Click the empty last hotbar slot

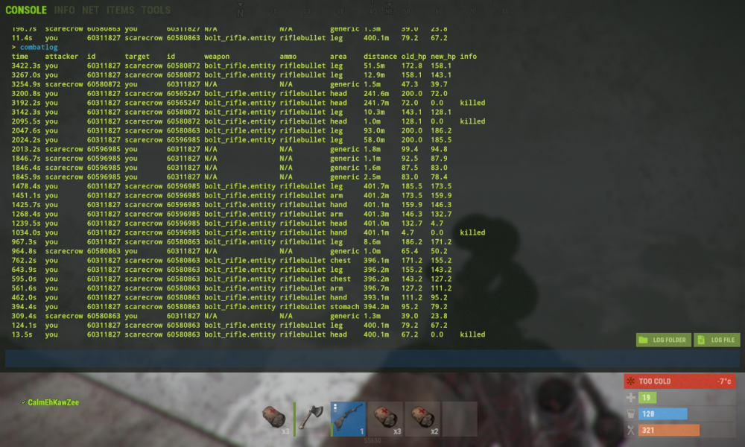click(x=460, y=419)
